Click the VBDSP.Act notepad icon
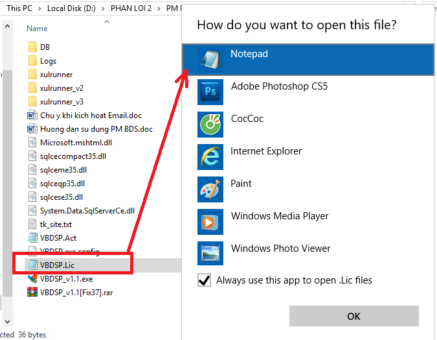The width and height of the screenshot is (437, 340). click(x=32, y=237)
